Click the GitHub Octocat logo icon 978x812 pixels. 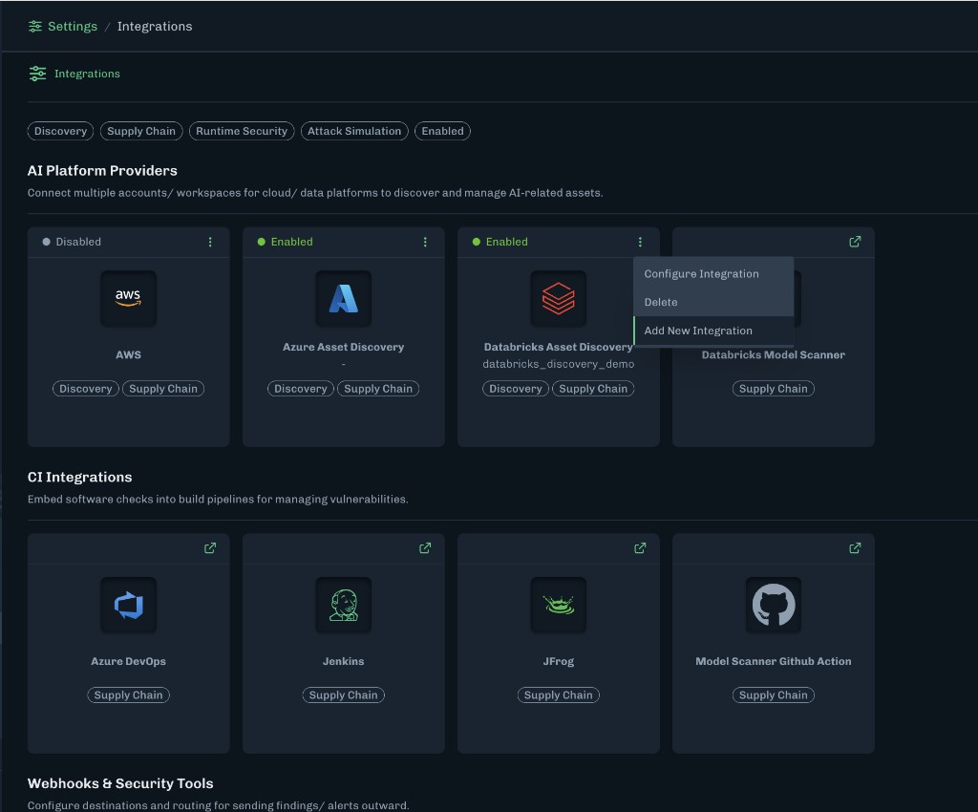774,605
